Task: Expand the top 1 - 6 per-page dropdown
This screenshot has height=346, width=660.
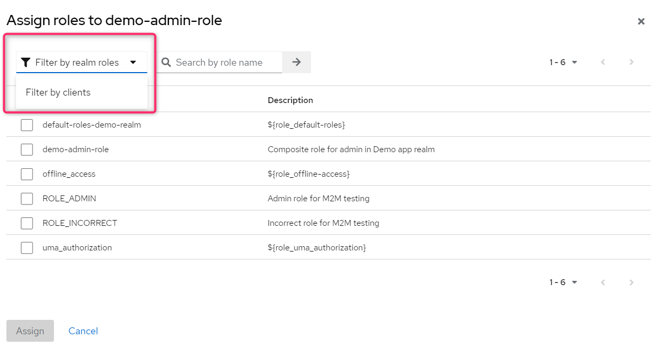Action: point(563,62)
